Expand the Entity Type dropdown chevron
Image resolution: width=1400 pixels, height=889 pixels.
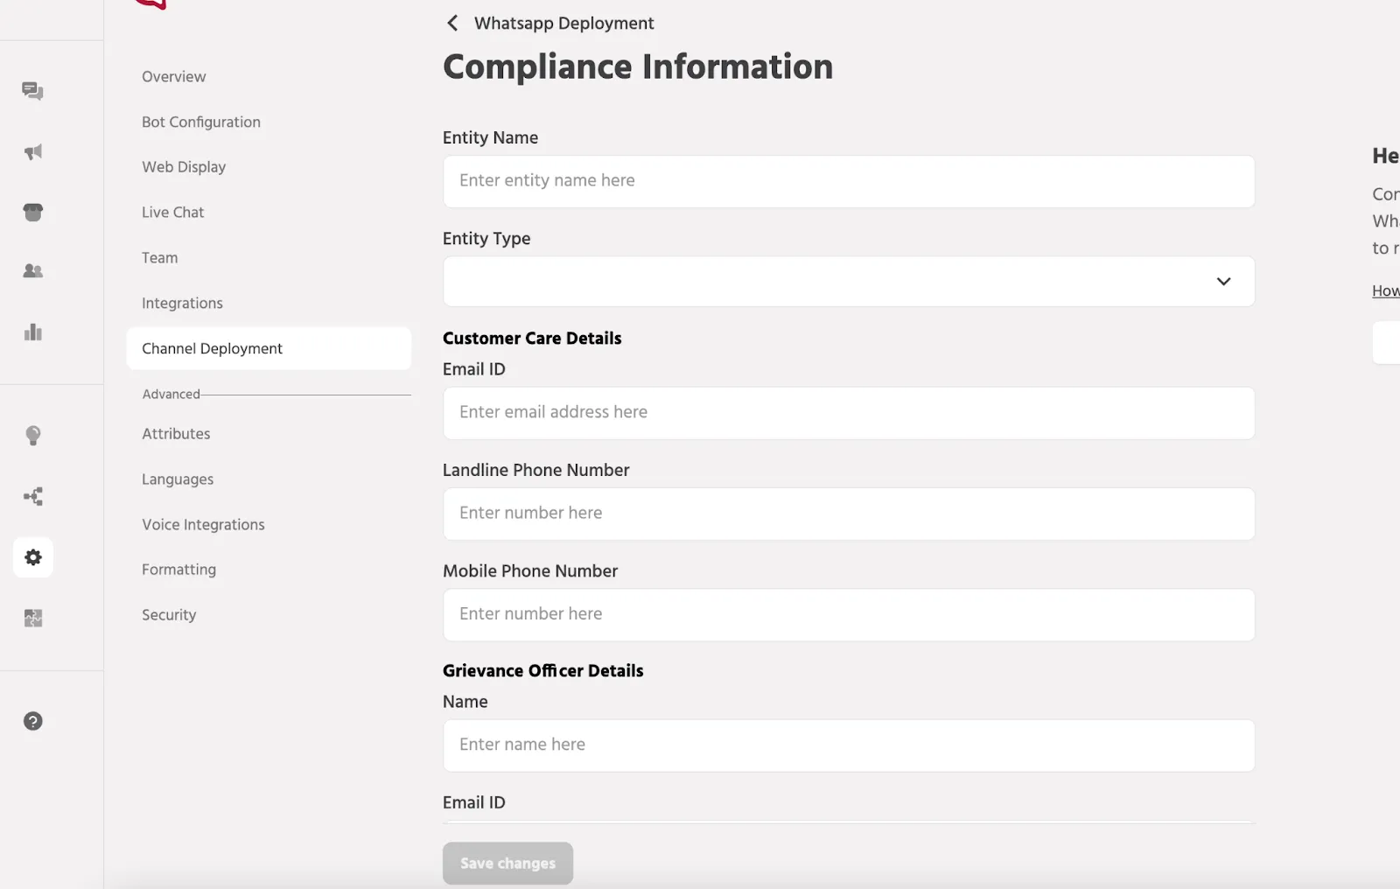(1223, 282)
